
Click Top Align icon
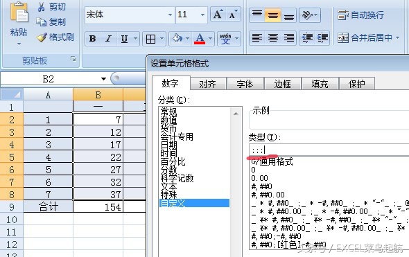(x=257, y=15)
